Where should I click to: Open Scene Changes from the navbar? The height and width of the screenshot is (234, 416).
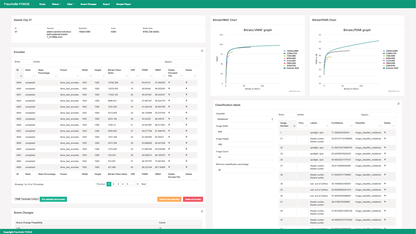[x=88, y=4]
